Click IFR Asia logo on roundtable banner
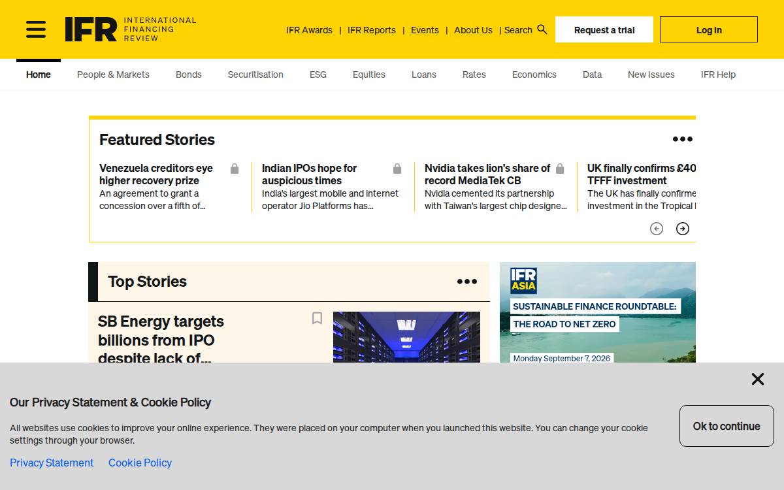 (523, 281)
